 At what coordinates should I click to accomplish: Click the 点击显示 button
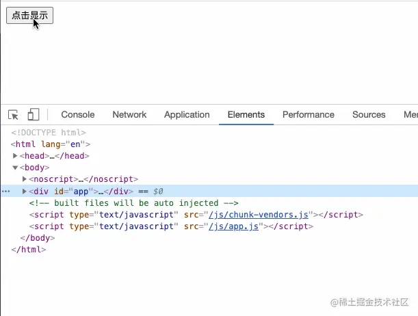pyautogui.click(x=29, y=16)
